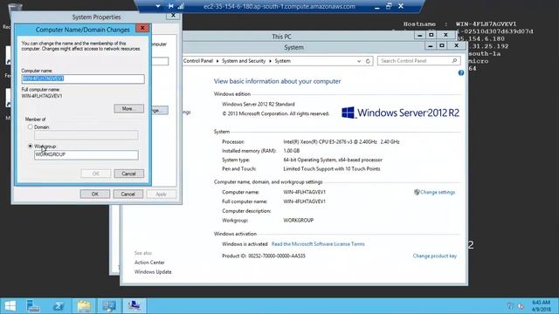Click the Product ID text 00252-70000-00000-AA535
Screen dimensions: 559x314
tap(277, 256)
